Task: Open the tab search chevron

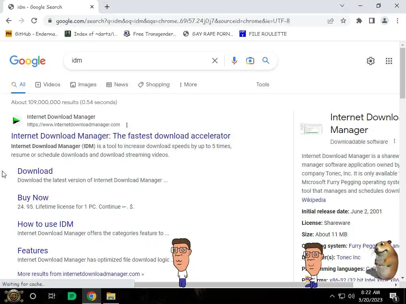Action: point(342,6)
